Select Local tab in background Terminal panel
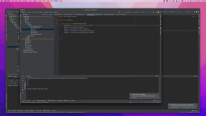Image resolution: width=206 pixels, height=116 pixels. (x=15, y=76)
